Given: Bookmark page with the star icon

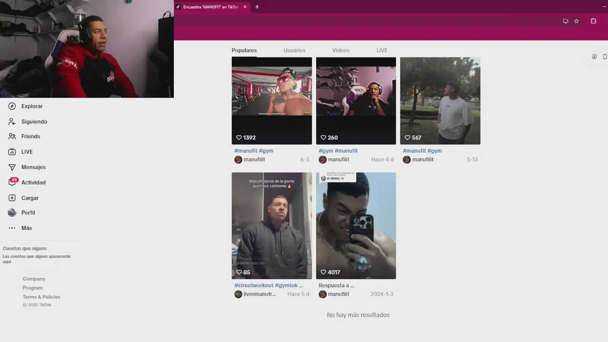Looking at the screenshot, I should coord(577,21).
